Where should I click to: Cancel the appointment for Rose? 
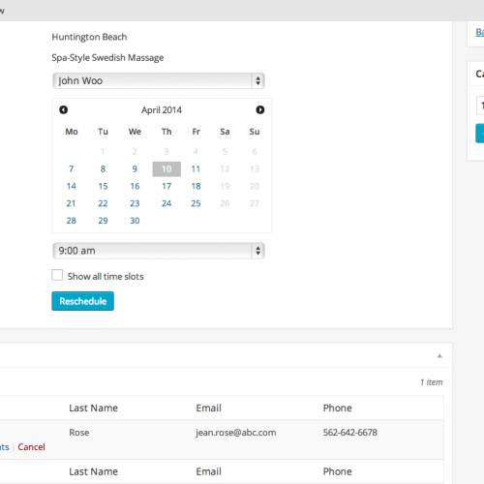click(31, 447)
